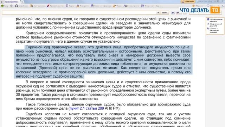This screenshot has width=225, height=127.
Task: Open Правовой навигатор compass icon
Action: coord(55,6)
